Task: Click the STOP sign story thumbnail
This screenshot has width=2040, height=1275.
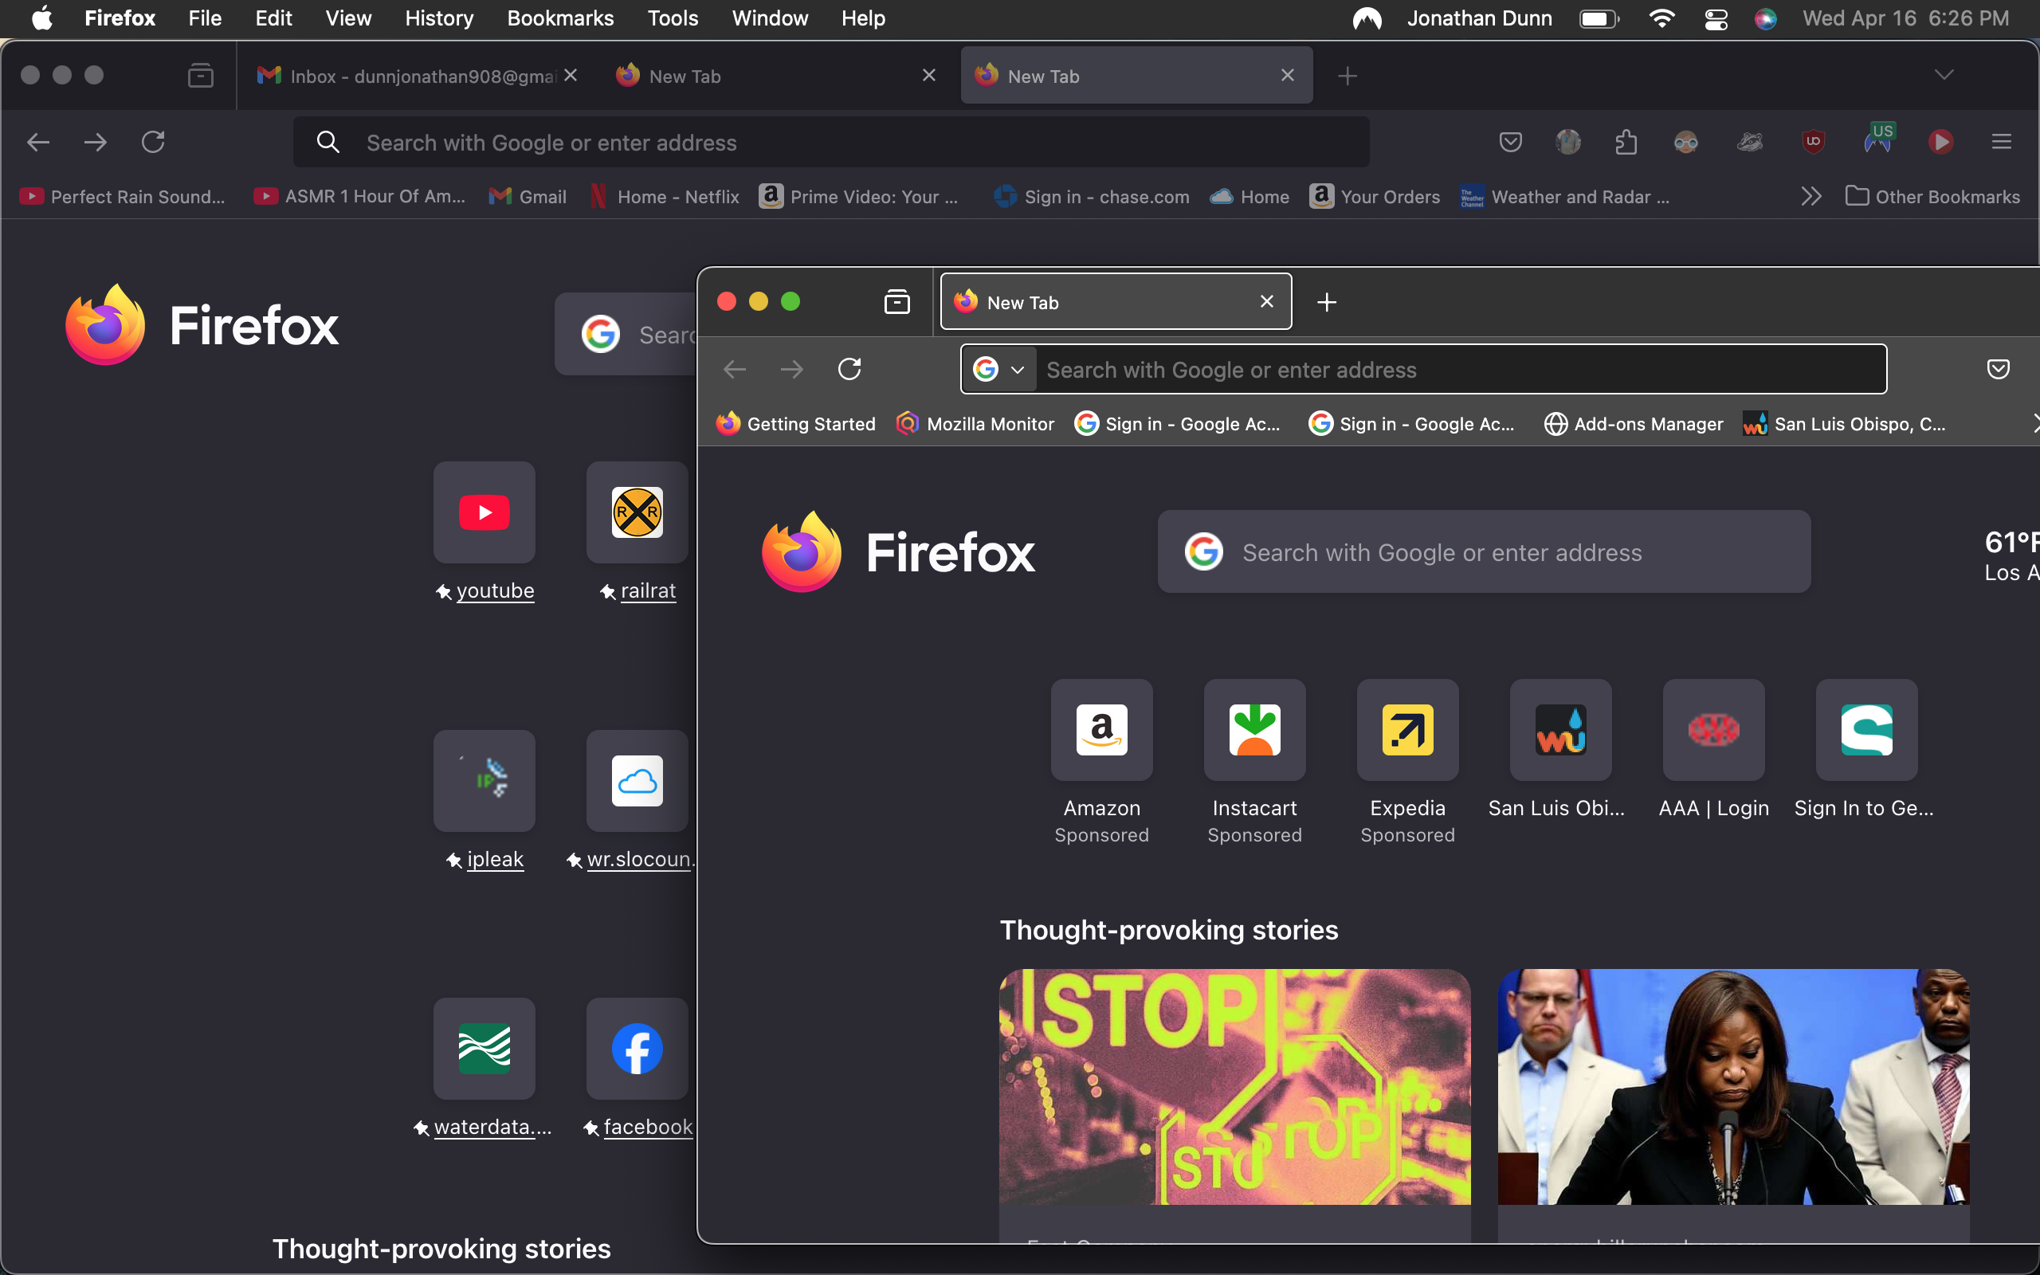Action: [x=1234, y=1086]
